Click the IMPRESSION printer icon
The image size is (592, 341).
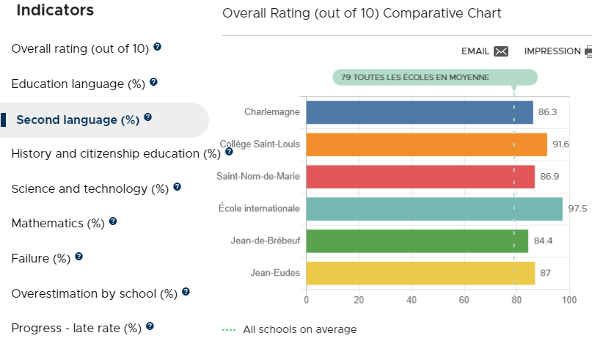click(588, 51)
